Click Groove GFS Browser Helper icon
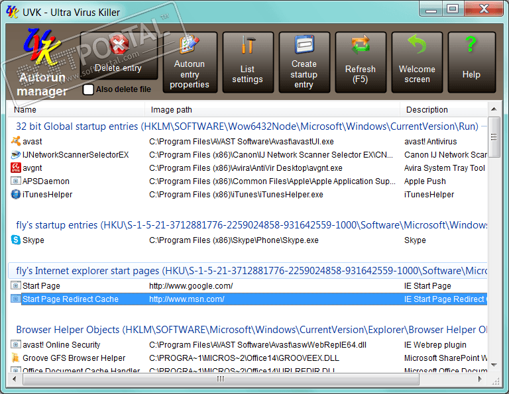 [x=16, y=358]
